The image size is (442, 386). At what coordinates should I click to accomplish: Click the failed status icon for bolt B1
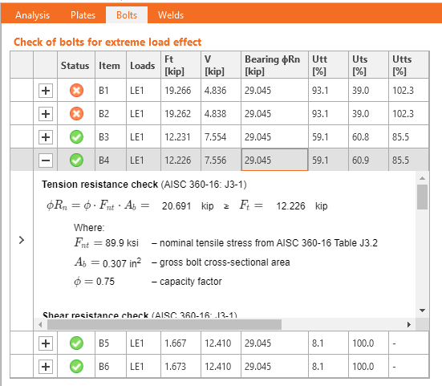[76, 91]
